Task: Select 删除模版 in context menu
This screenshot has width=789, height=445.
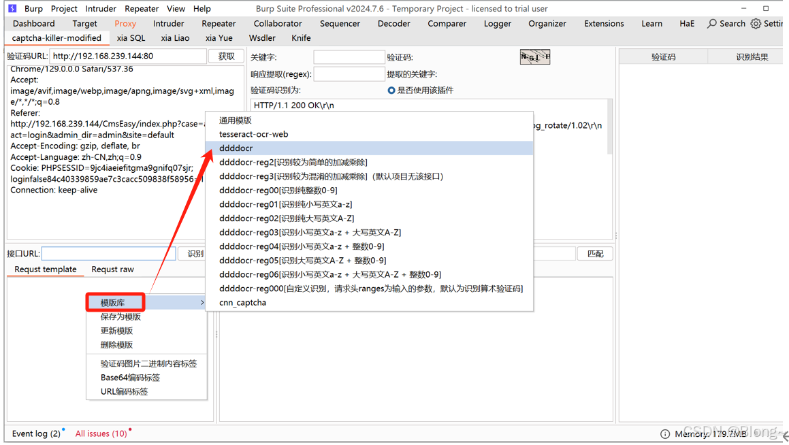Action: (x=146, y=345)
